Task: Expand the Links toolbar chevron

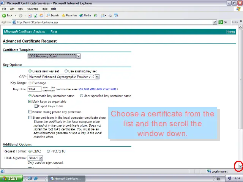Action: tap(241, 21)
